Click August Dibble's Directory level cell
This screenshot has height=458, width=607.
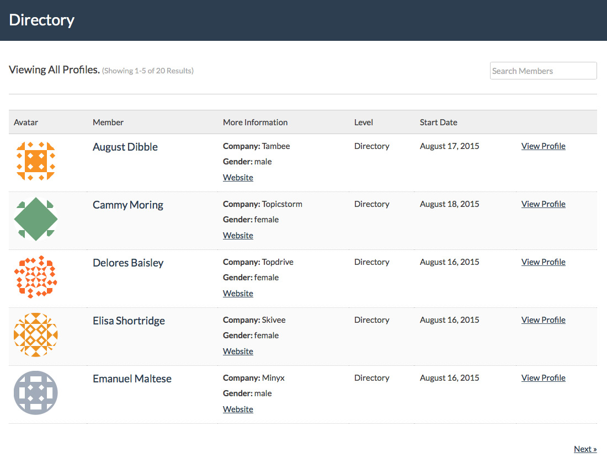coord(371,146)
